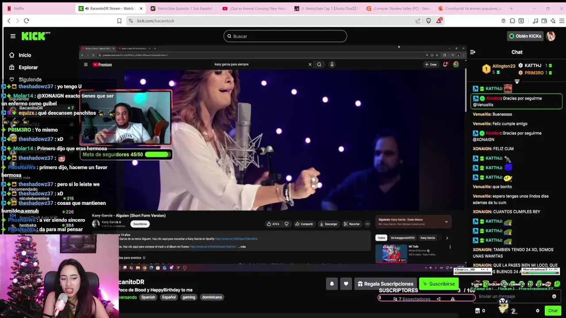
Task: Click the YouTube Crear button in stream
Action: (x=431, y=64)
